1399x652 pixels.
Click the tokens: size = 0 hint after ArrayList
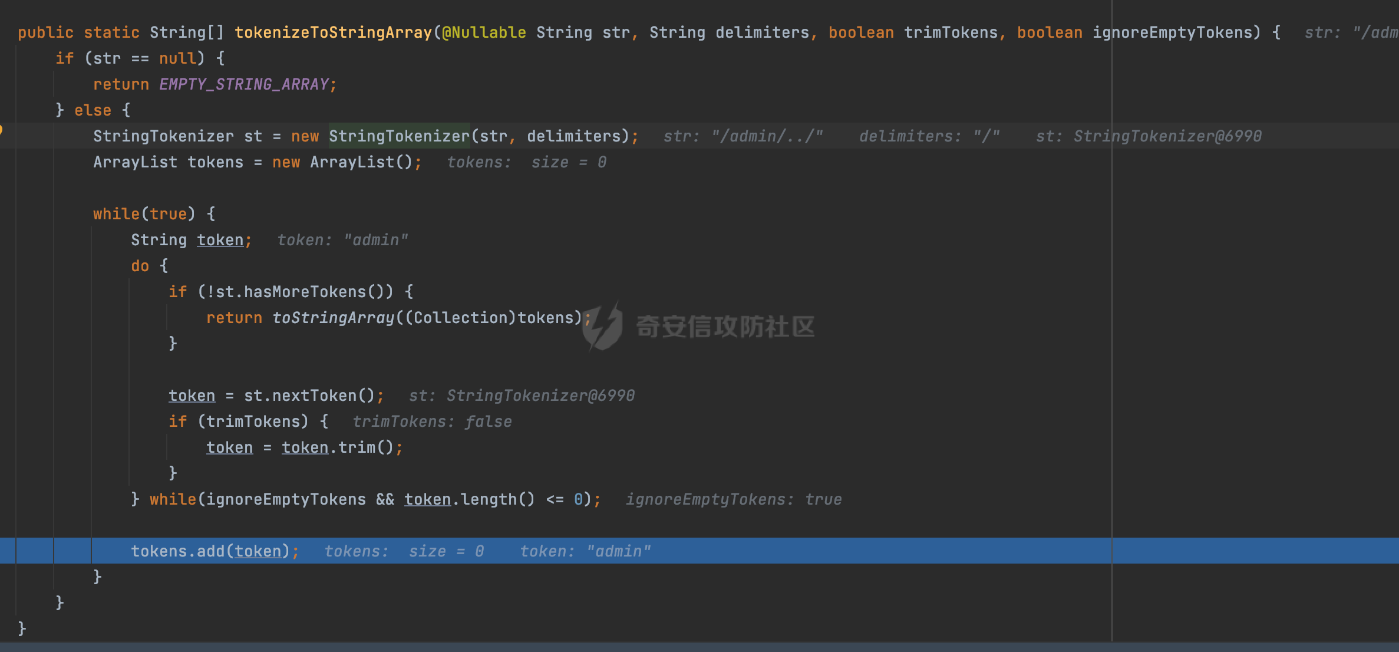[526, 162]
